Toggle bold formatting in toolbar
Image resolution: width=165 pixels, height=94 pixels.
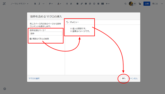pos(35,4)
